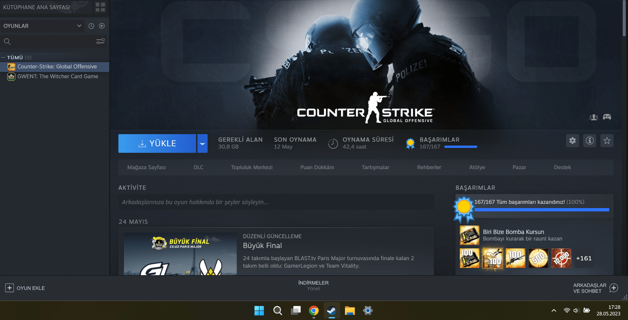The height and width of the screenshot is (320, 628).
Task: Open the DLC tab
Action: click(x=198, y=167)
